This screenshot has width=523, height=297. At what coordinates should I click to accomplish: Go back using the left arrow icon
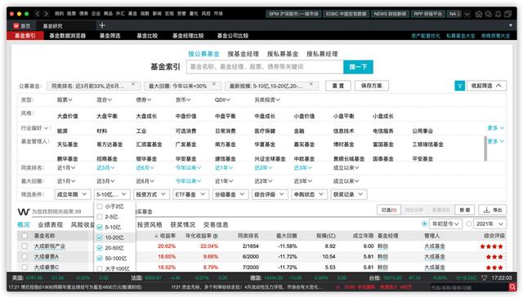point(38,14)
